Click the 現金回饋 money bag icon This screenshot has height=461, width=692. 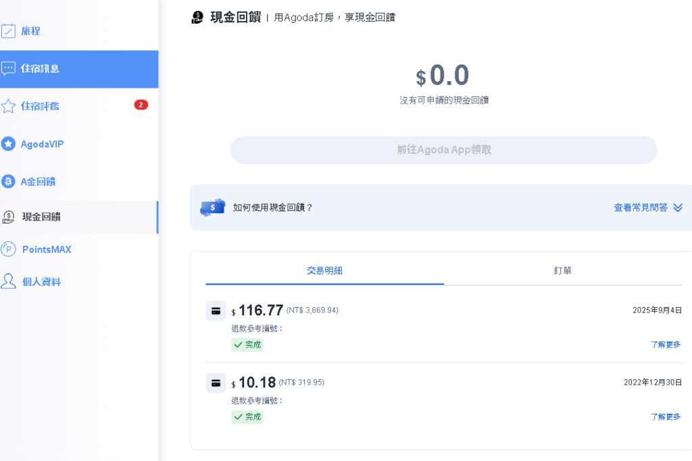coord(8,217)
